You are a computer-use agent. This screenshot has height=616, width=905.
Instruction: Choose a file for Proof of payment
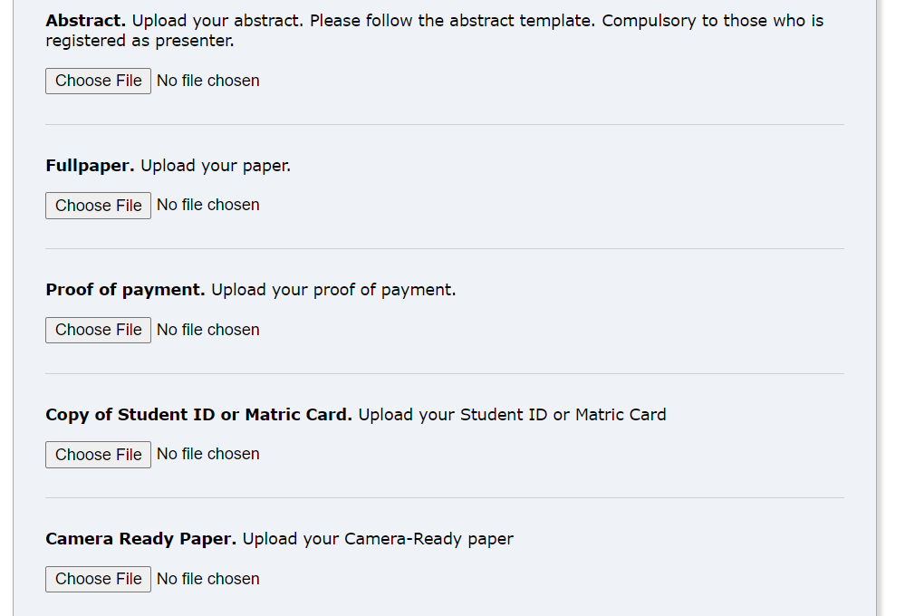[x=98, y=330]
